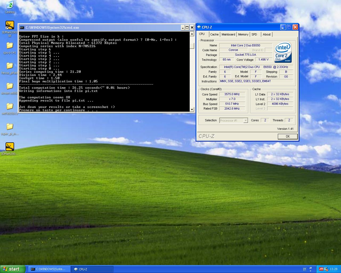Open the Start menu
The height and width of the screenshot is (273, 341).
click(x=13, y=269)
